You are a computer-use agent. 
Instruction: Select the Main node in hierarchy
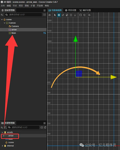(x=14, y=33)
